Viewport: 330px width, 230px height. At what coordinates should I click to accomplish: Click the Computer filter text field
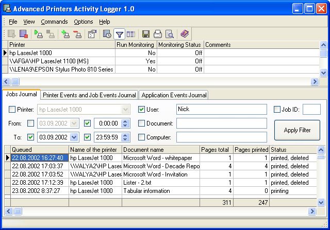[x=222, y=137]
